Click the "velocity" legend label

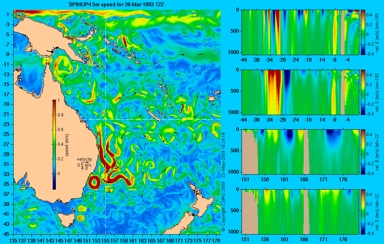[84, 159]
